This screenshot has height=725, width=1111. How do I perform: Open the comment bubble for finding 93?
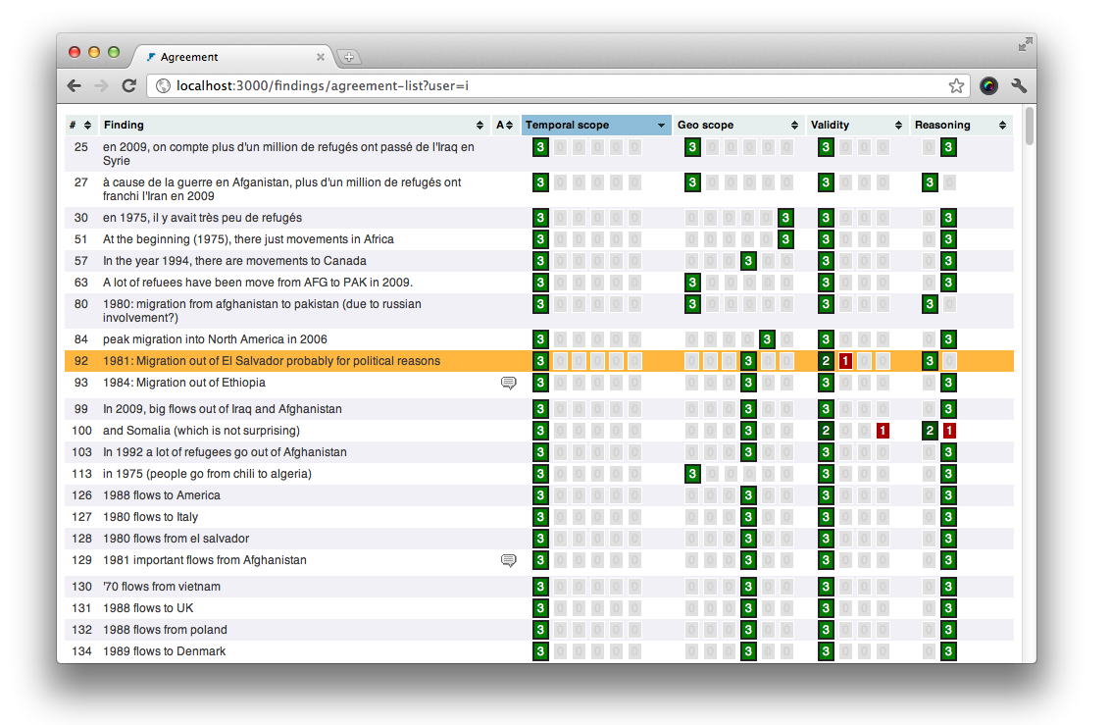click(508, 384)
